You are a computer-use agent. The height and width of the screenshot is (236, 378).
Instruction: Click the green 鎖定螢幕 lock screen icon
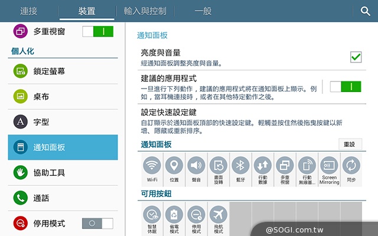click(21, 71)
